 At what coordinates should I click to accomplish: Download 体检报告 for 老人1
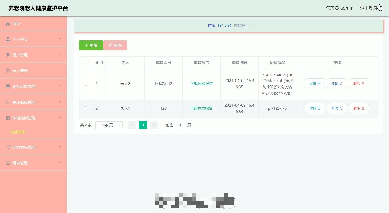[201, 108]
